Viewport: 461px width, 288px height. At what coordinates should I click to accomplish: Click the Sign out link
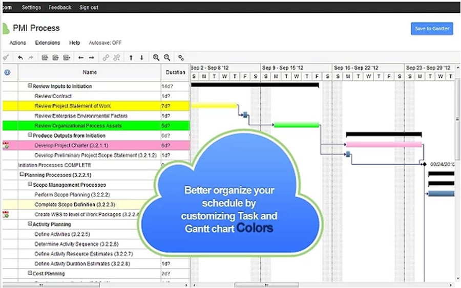pos(89,8)
